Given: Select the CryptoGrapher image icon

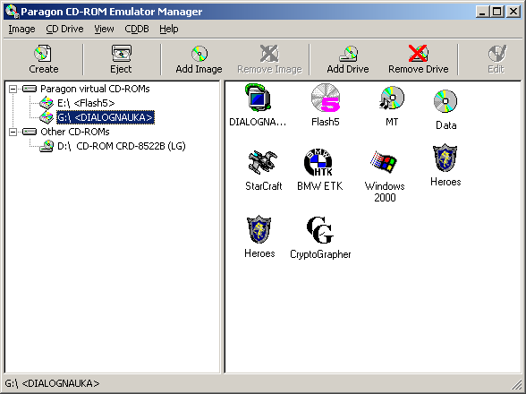Looking at the screenshot, I should (x=320, y=230).
